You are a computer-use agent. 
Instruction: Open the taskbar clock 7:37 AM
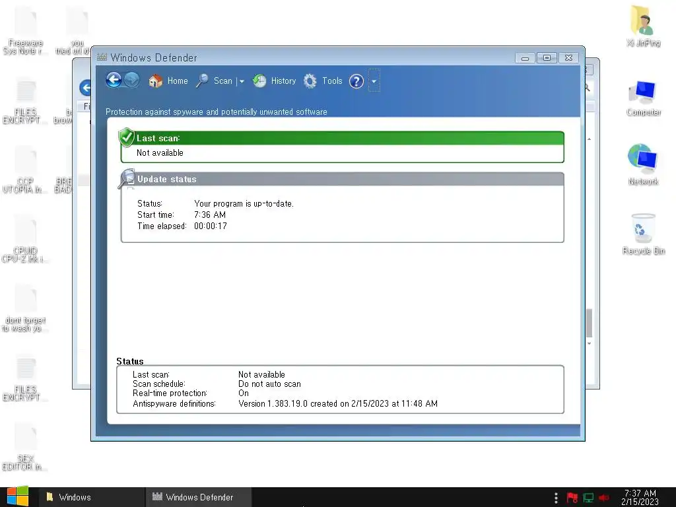pos(640,497)
